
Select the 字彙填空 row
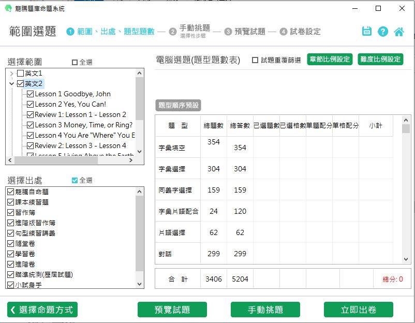point(274,147)
